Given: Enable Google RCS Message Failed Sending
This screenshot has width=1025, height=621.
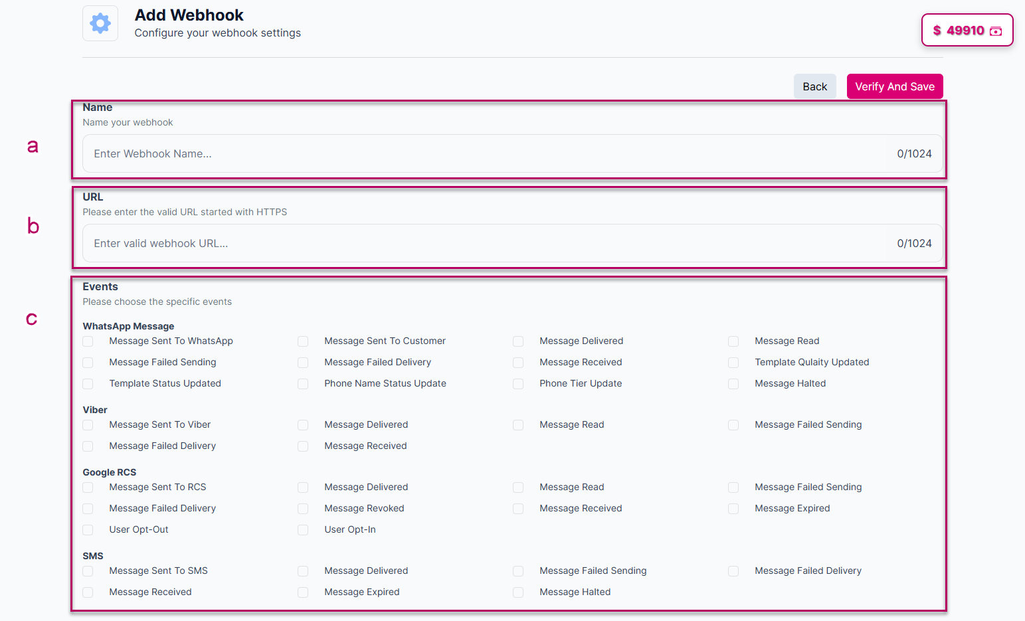Looking at the screenshot, I should (733, 488).
